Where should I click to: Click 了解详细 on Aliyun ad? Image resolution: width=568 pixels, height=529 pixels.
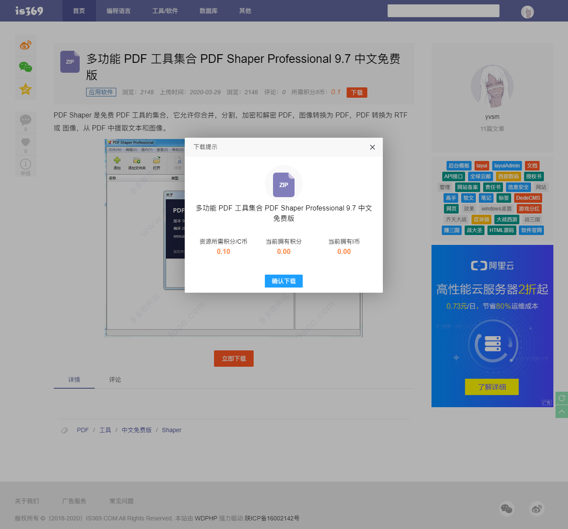pos(492,387)
